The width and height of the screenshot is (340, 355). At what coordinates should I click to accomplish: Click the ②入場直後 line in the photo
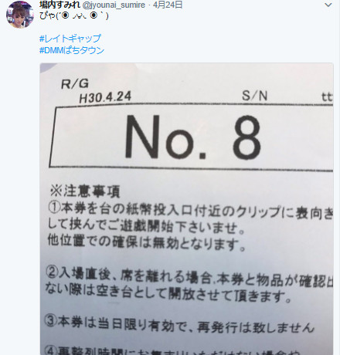pyautogui.click(x=189, y=278)
